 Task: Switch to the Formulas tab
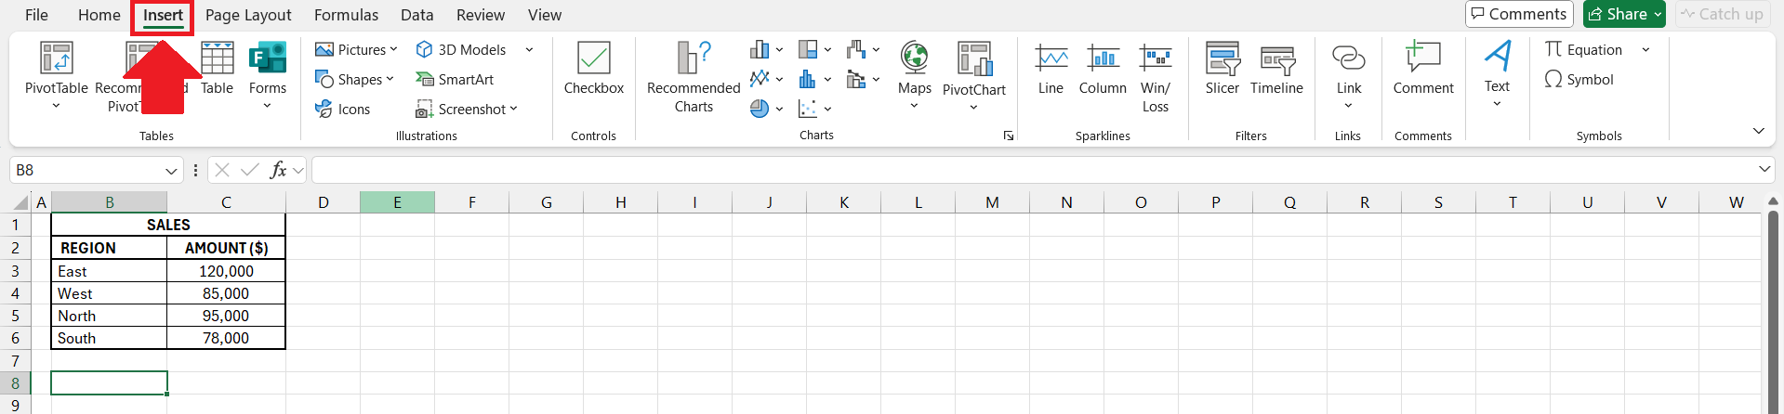(346, 15)
